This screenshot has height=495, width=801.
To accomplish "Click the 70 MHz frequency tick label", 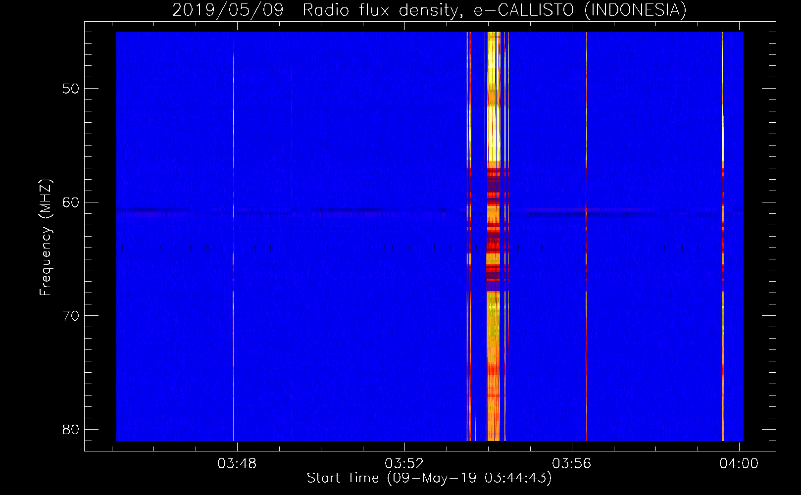I will 71,315.
